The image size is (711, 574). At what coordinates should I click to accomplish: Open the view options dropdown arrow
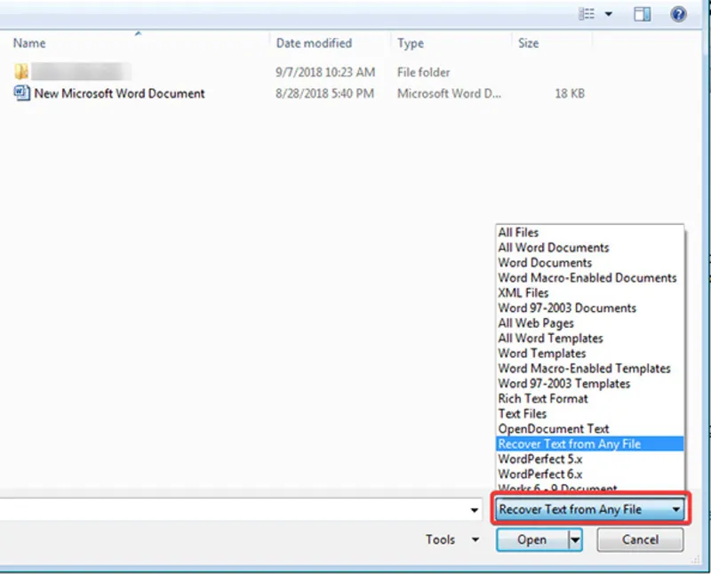coord(609,14)
